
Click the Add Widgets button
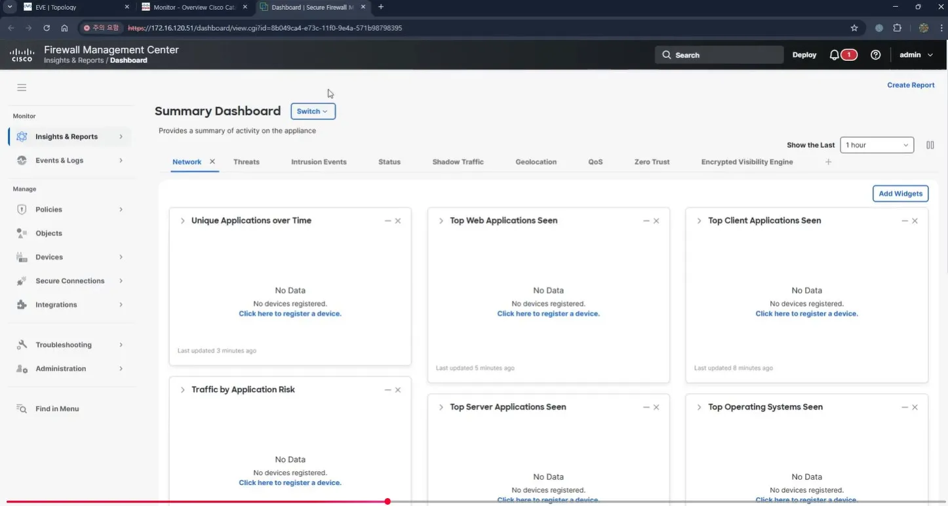tap(900, 193)
